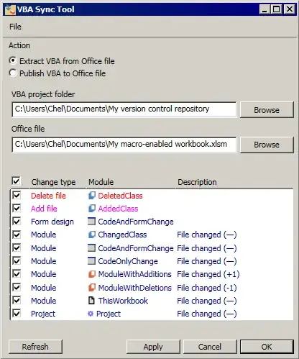Click the AddedClass class module icon
The width and height of the screenshot is (299, 359).
[x=91, y=209]
